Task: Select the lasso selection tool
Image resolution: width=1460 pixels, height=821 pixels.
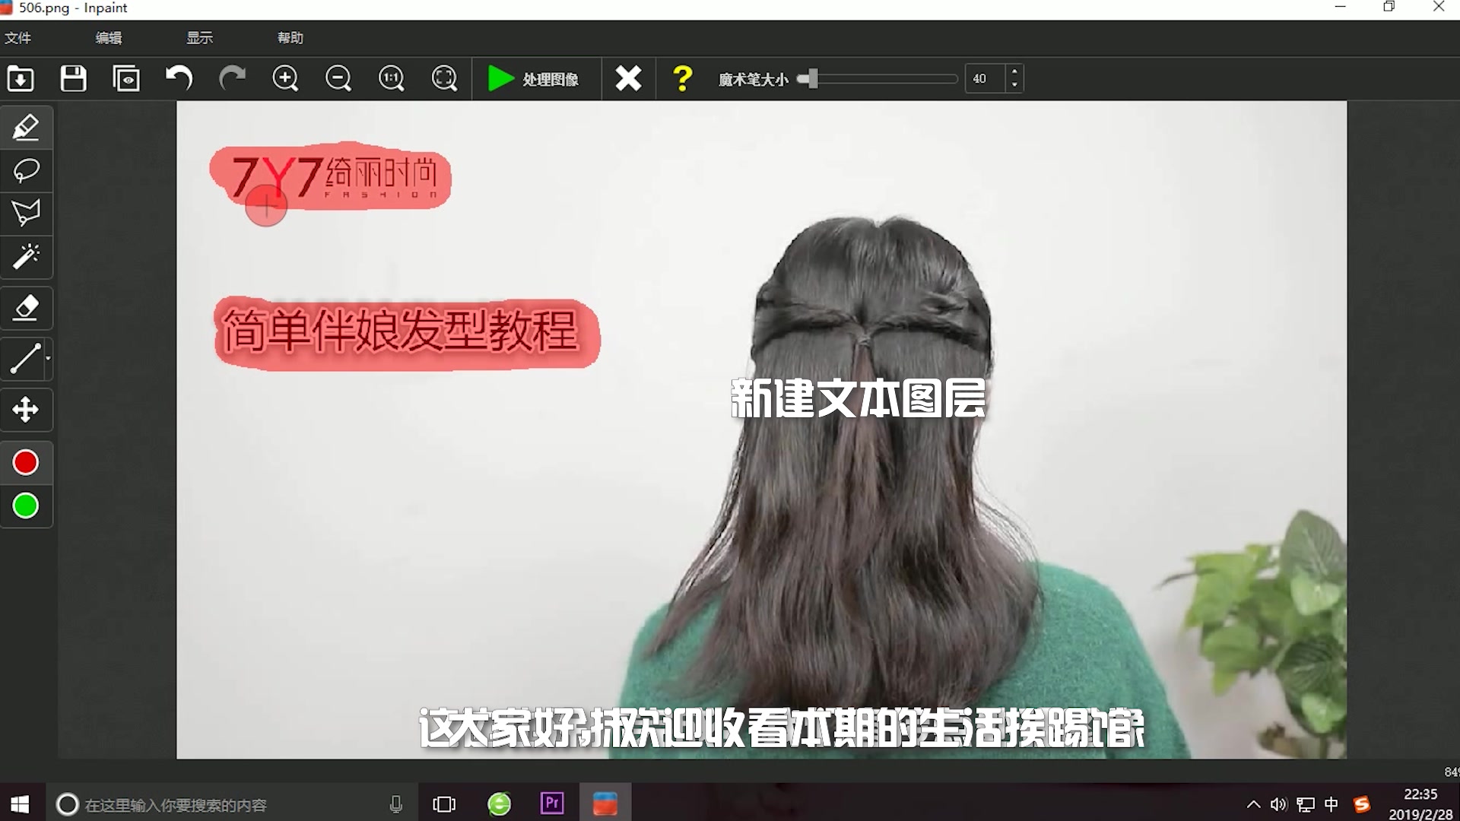Action: 26,171
